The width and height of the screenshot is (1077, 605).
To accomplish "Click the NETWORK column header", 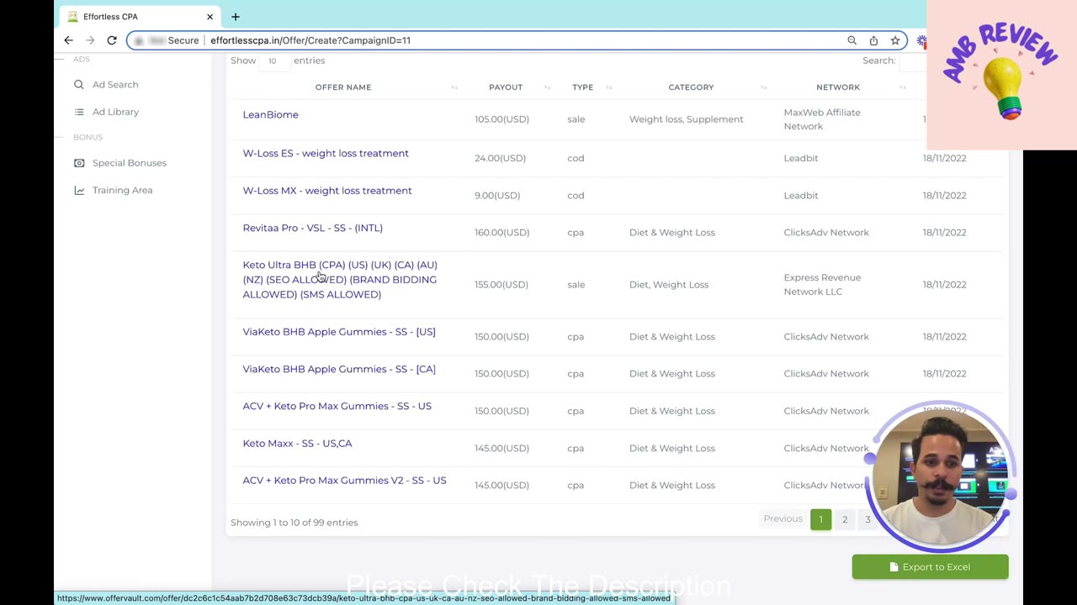I will [x=838, y=87].
